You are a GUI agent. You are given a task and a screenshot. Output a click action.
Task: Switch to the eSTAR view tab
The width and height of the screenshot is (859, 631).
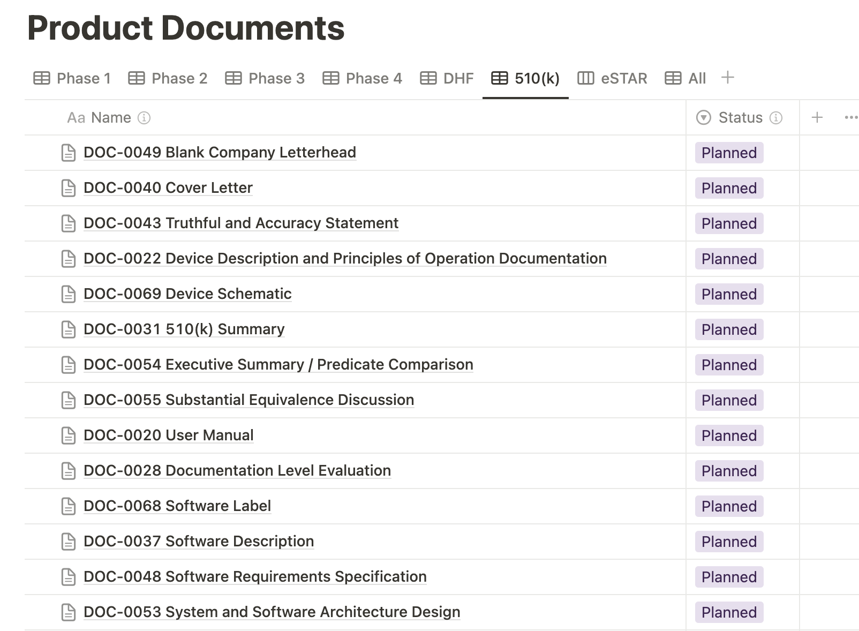pyautogui.click(x=612, y=79)
